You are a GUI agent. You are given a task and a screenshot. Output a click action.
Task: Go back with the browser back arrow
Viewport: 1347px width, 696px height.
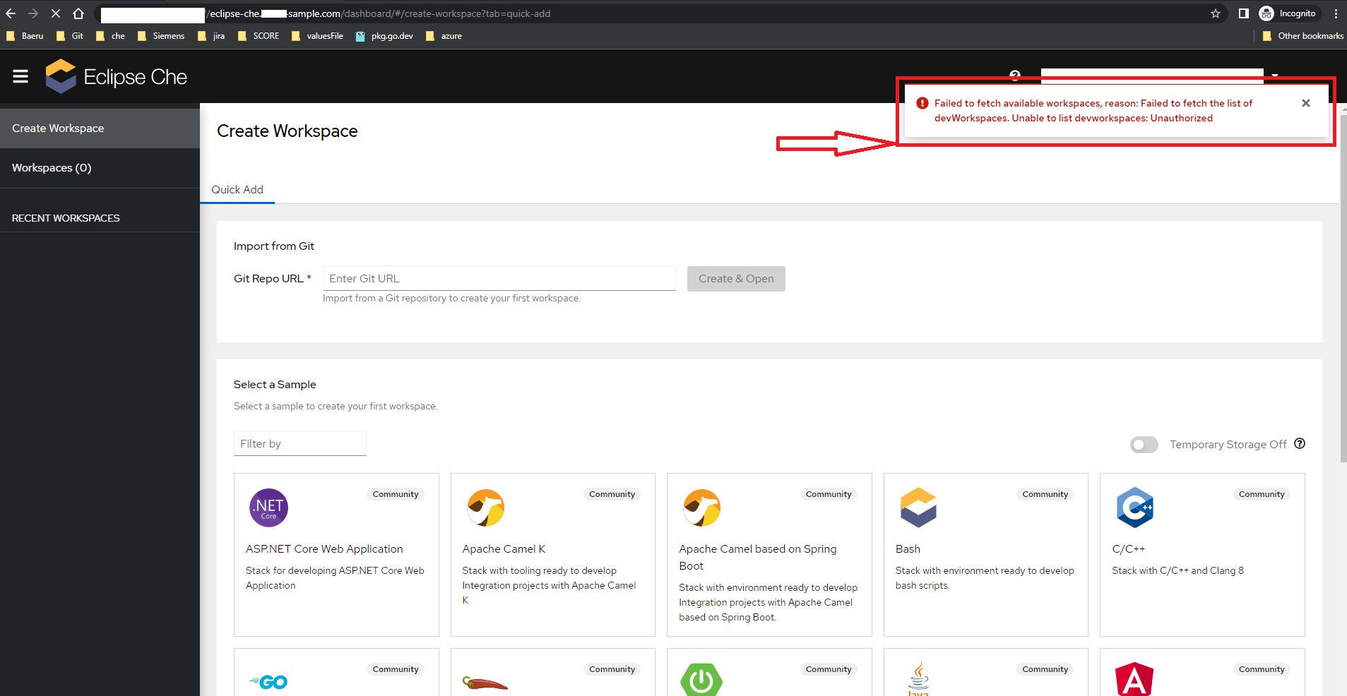(11, 13)
